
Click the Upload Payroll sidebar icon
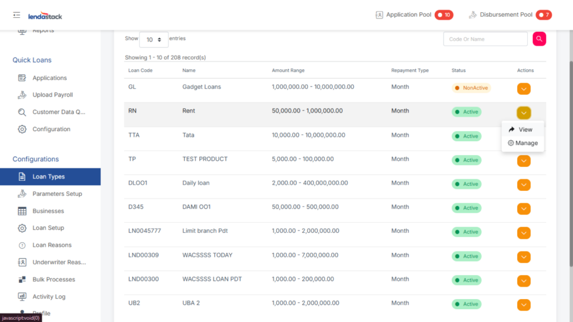point(22,95)
